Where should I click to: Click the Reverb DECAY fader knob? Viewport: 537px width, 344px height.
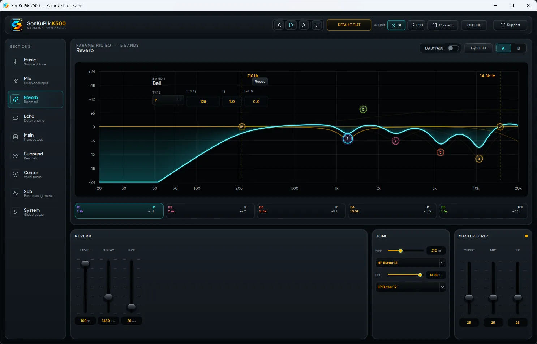[108, 297]
